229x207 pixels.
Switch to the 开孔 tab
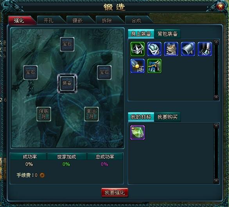(50, 20)
